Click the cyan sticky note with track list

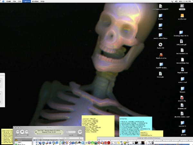(135, 126)
